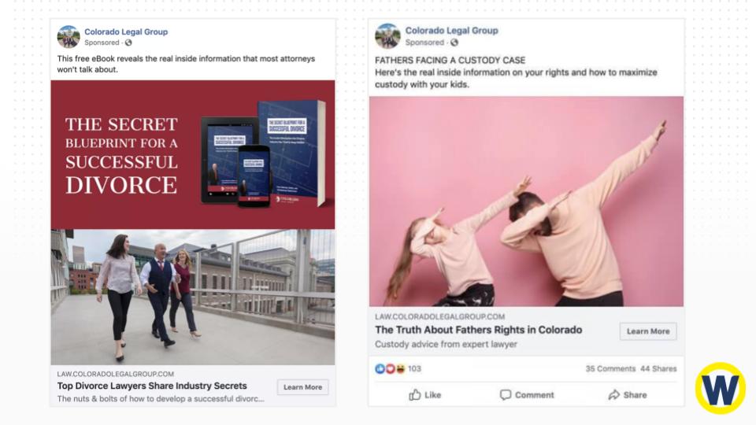Click the reaction emoji icons beside 103
The height and width of the screenshot is (425, 756).
(390, 369)
